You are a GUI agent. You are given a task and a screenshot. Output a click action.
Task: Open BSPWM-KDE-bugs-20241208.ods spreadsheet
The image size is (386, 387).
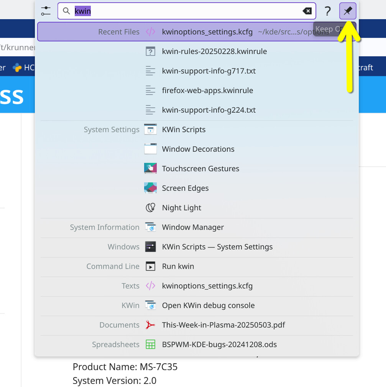click(x=197, y=344)
